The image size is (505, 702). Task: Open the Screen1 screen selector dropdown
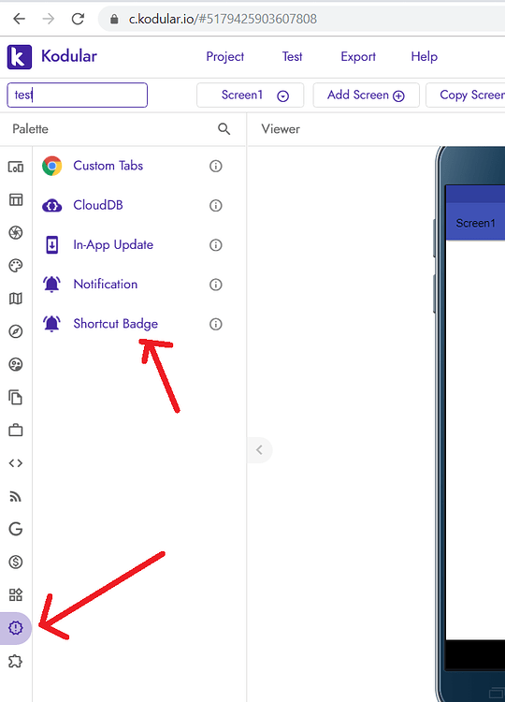click(x=250, y=95)
